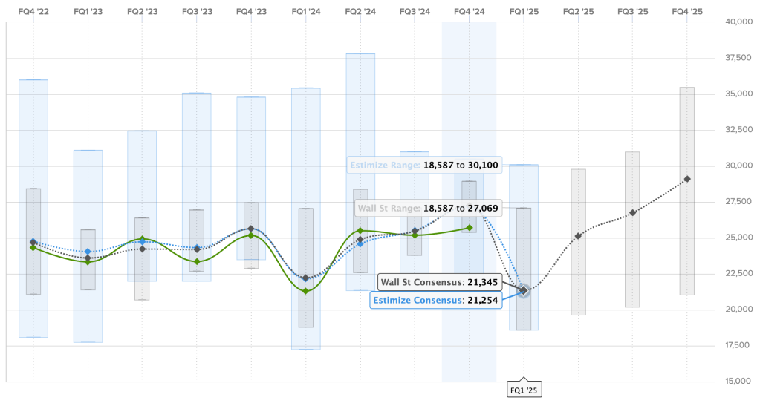Select the green diamond point for FQ4 '24
This screenshot has height=406, width=760.
(x=470, y=228)
